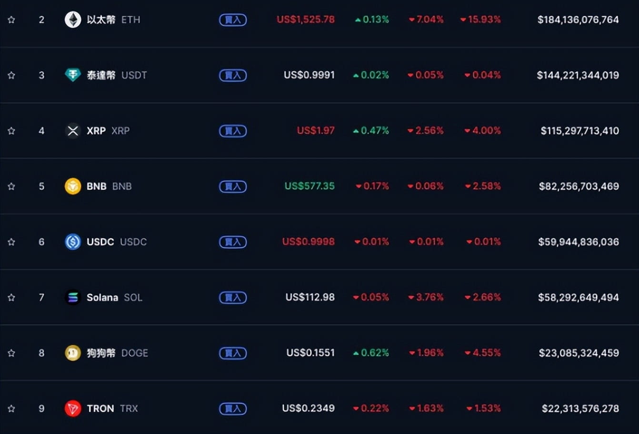Click the Solana coin logo icon

tap(73, 297)
